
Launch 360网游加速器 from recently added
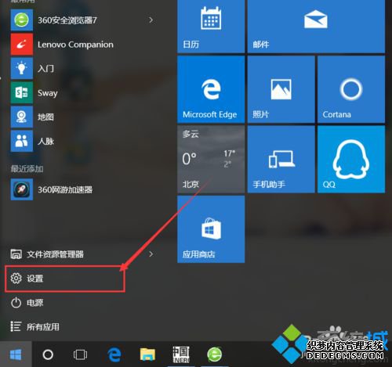84,189
